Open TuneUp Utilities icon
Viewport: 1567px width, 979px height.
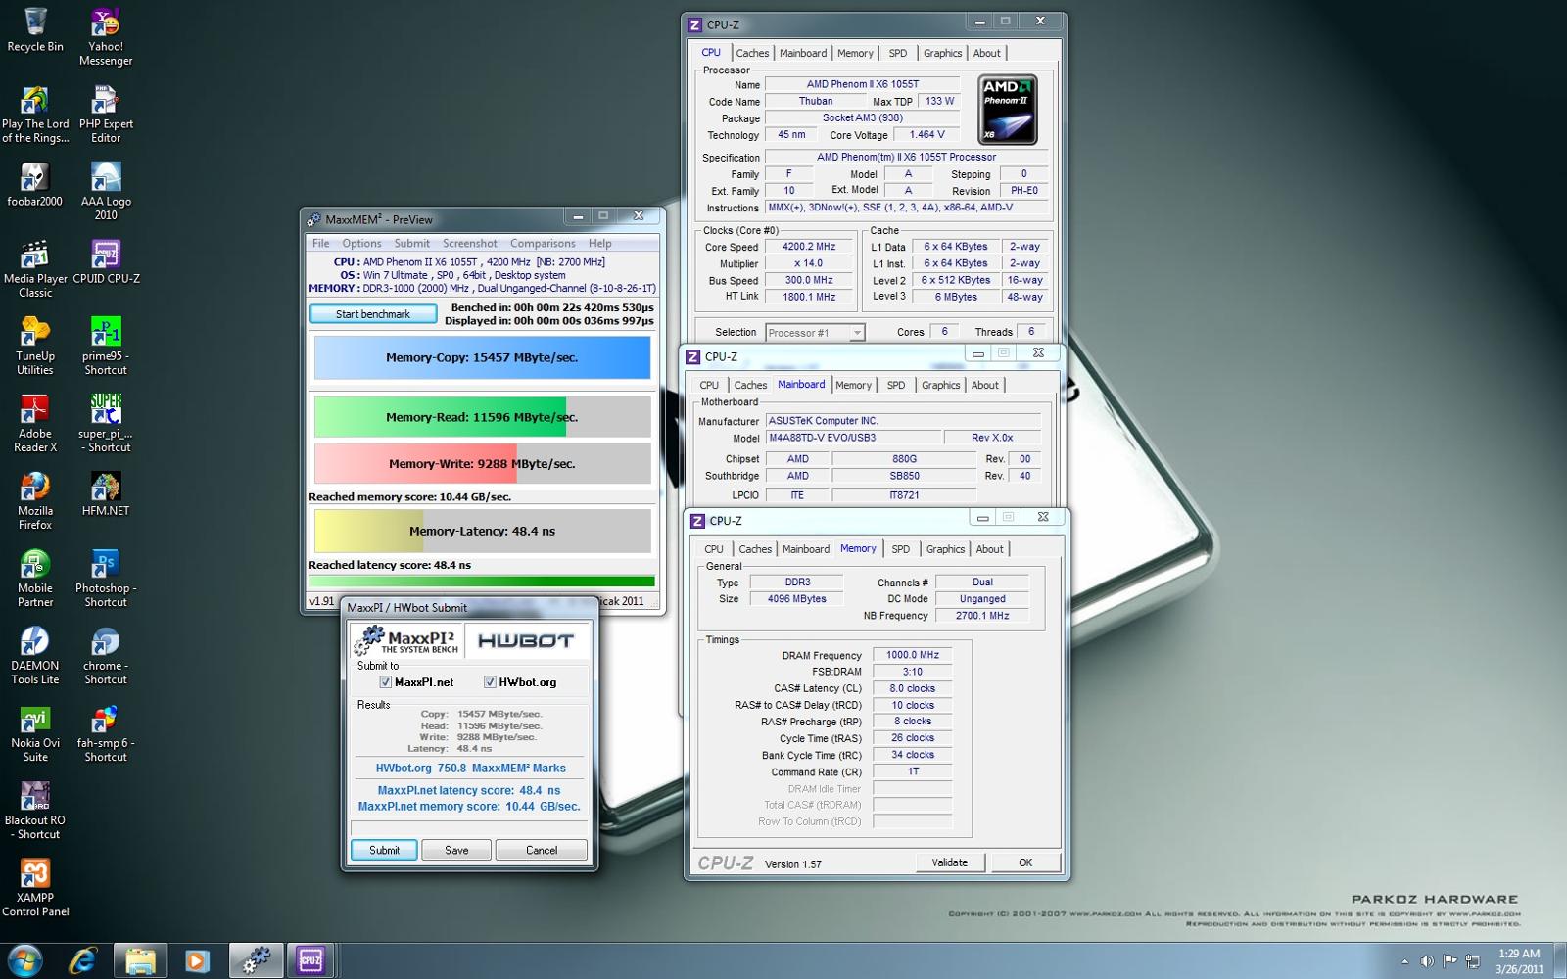35,347
